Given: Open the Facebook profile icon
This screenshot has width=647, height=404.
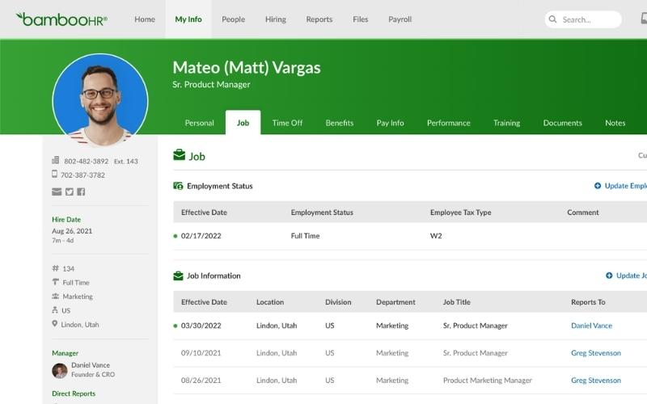Looking at the screenshot, I should tap(81, 191).
